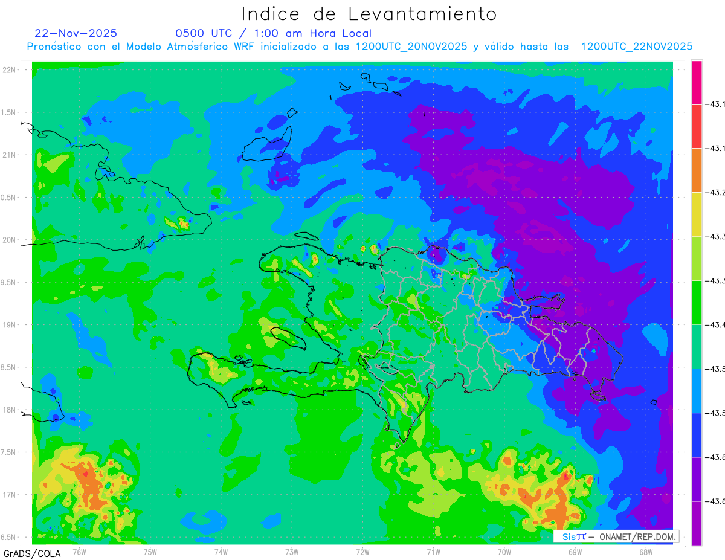
Task: Click the 19N latitude label
Action: (10, 325)
